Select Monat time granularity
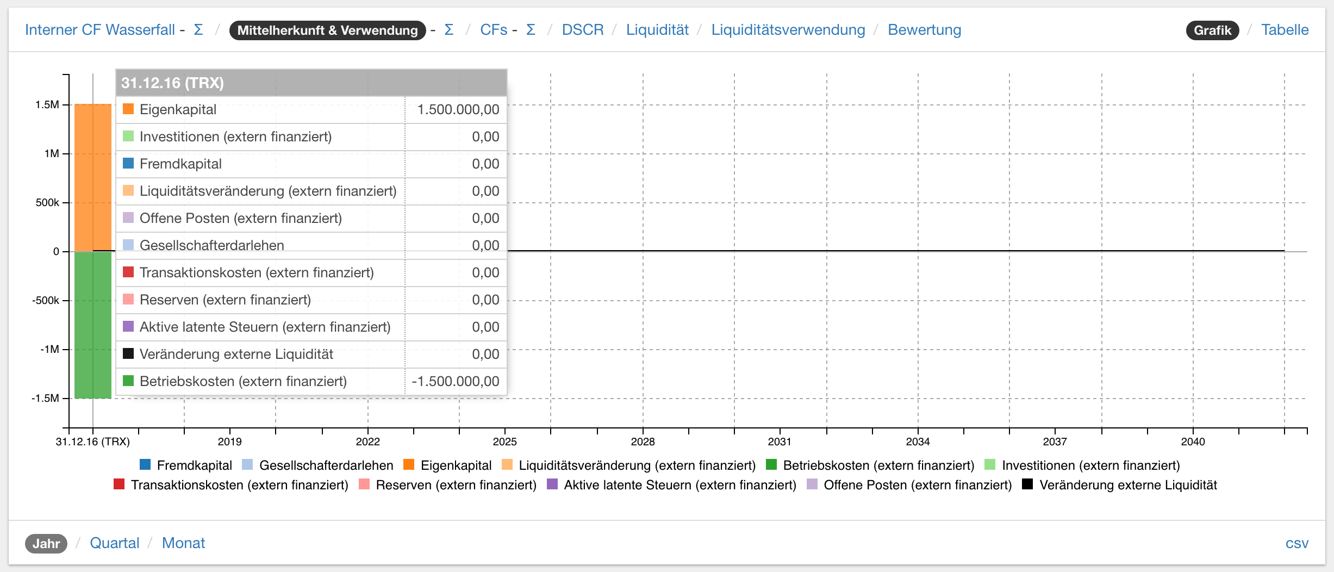 183,543
